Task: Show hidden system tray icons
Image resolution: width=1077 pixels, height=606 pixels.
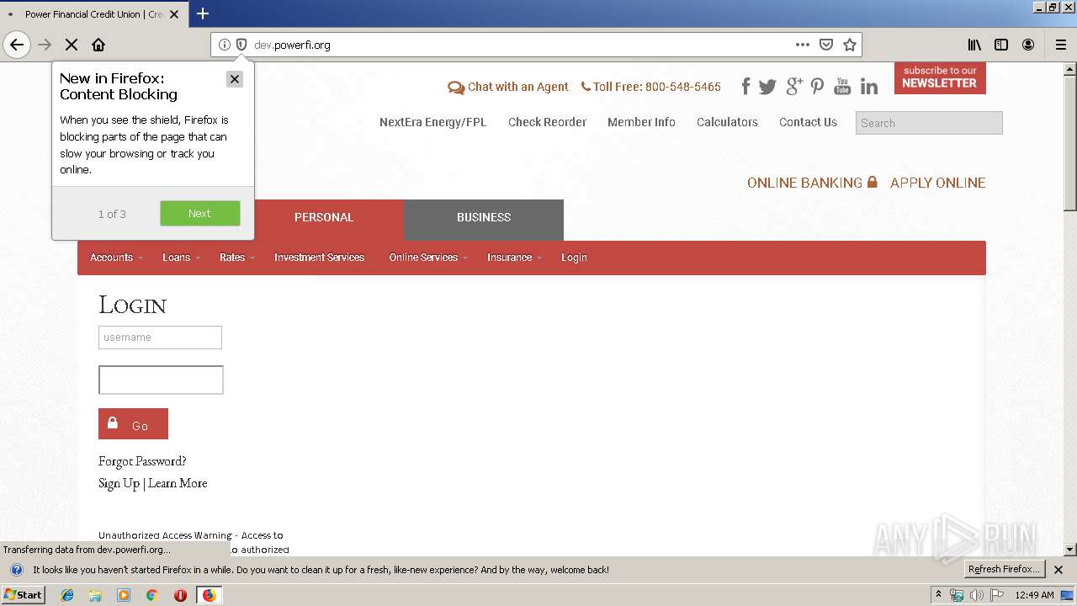Action: pyautogui.click(x=938, y=595)
